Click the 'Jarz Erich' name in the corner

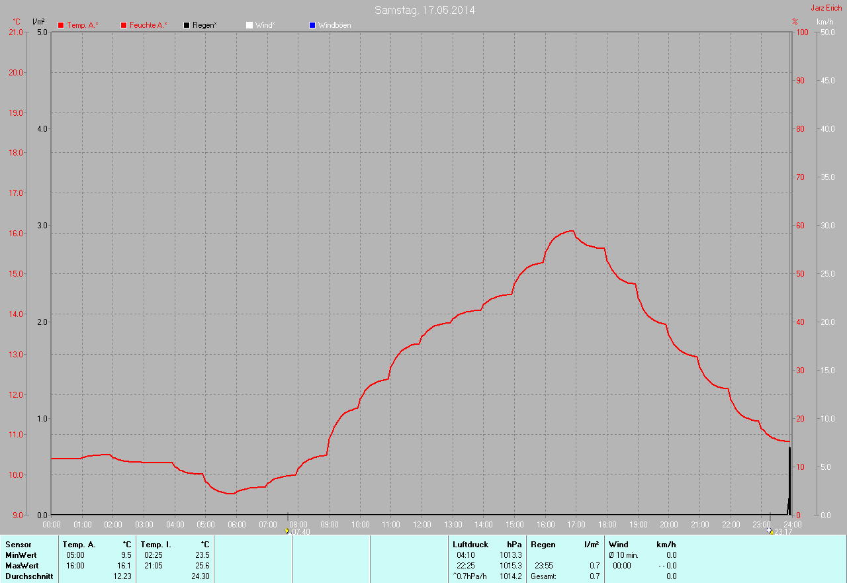pyautogui.click(x=826, y=8)
